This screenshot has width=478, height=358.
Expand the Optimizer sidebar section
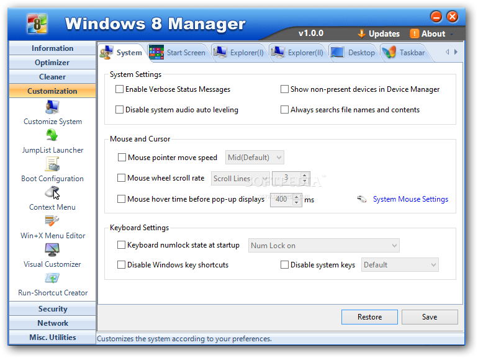(x=52, y=63)
